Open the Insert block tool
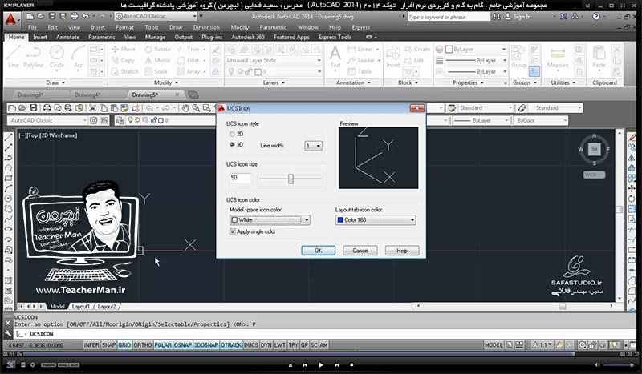 393,57
